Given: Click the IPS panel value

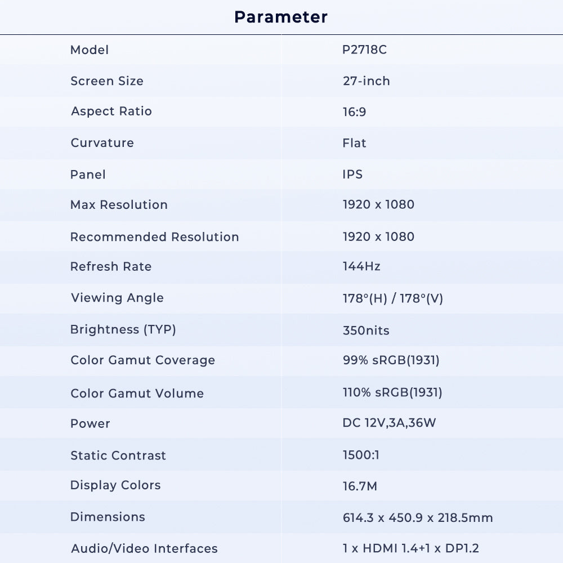Looking at the screenshot, I should [x=352, y=175].
